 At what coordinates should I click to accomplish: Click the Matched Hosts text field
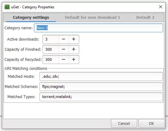tap(101, 76)
